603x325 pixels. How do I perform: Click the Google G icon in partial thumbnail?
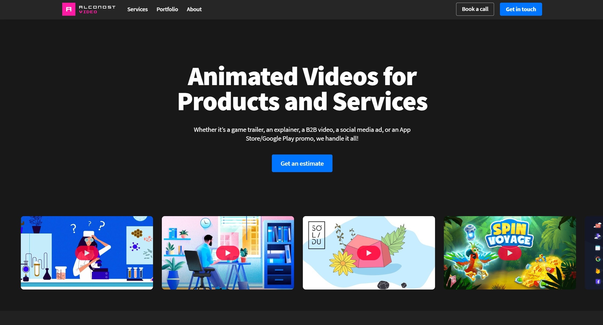tap(598, 259)
